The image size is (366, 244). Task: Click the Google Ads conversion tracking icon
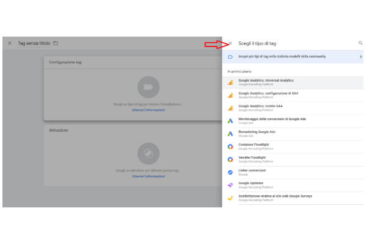point(231,121)
